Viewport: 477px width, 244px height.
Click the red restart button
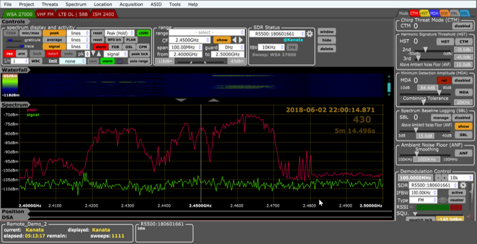52,54
